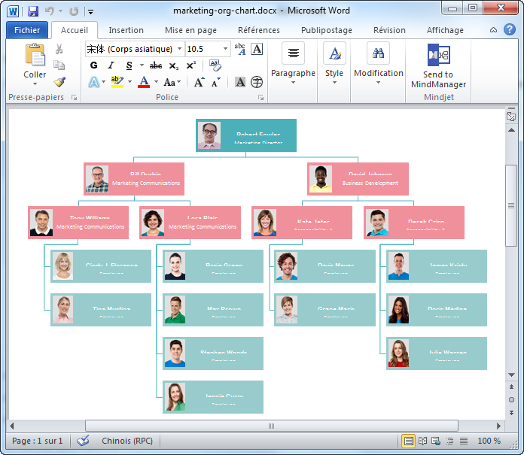Switch to Full Screen Reading view icon

click(x=422, y=441)
